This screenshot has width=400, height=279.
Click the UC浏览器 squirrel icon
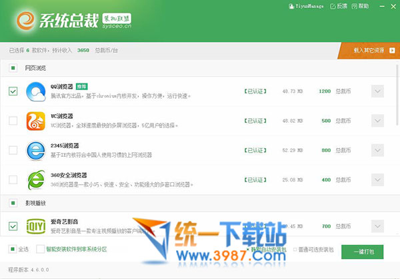(x=36, y=121)
